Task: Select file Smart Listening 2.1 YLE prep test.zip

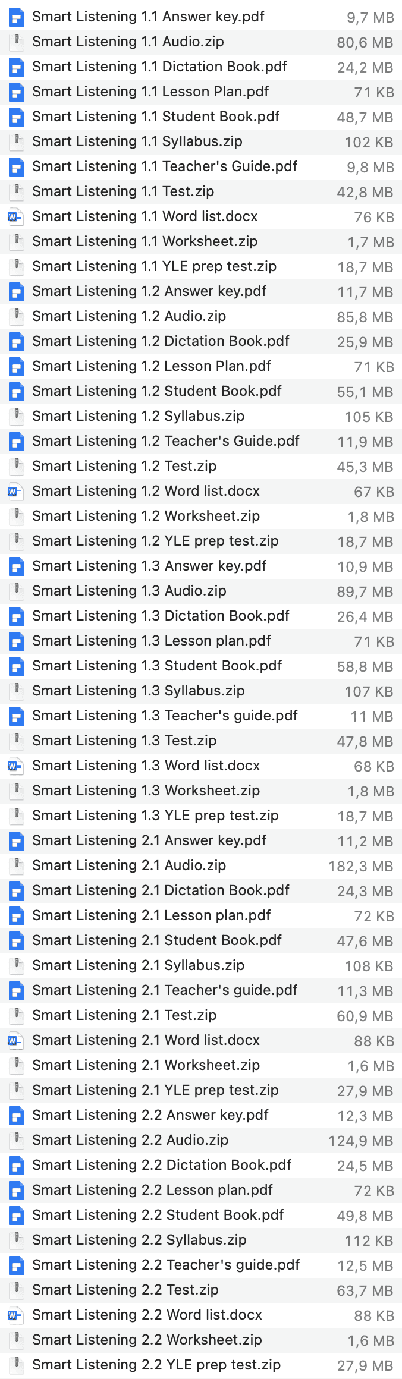Action: (201, 1091)
